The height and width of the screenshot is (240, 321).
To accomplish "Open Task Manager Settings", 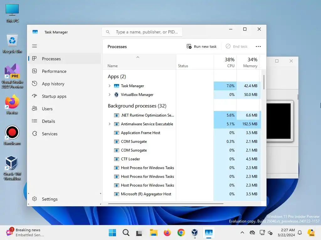I will click(x=65, y=199).
